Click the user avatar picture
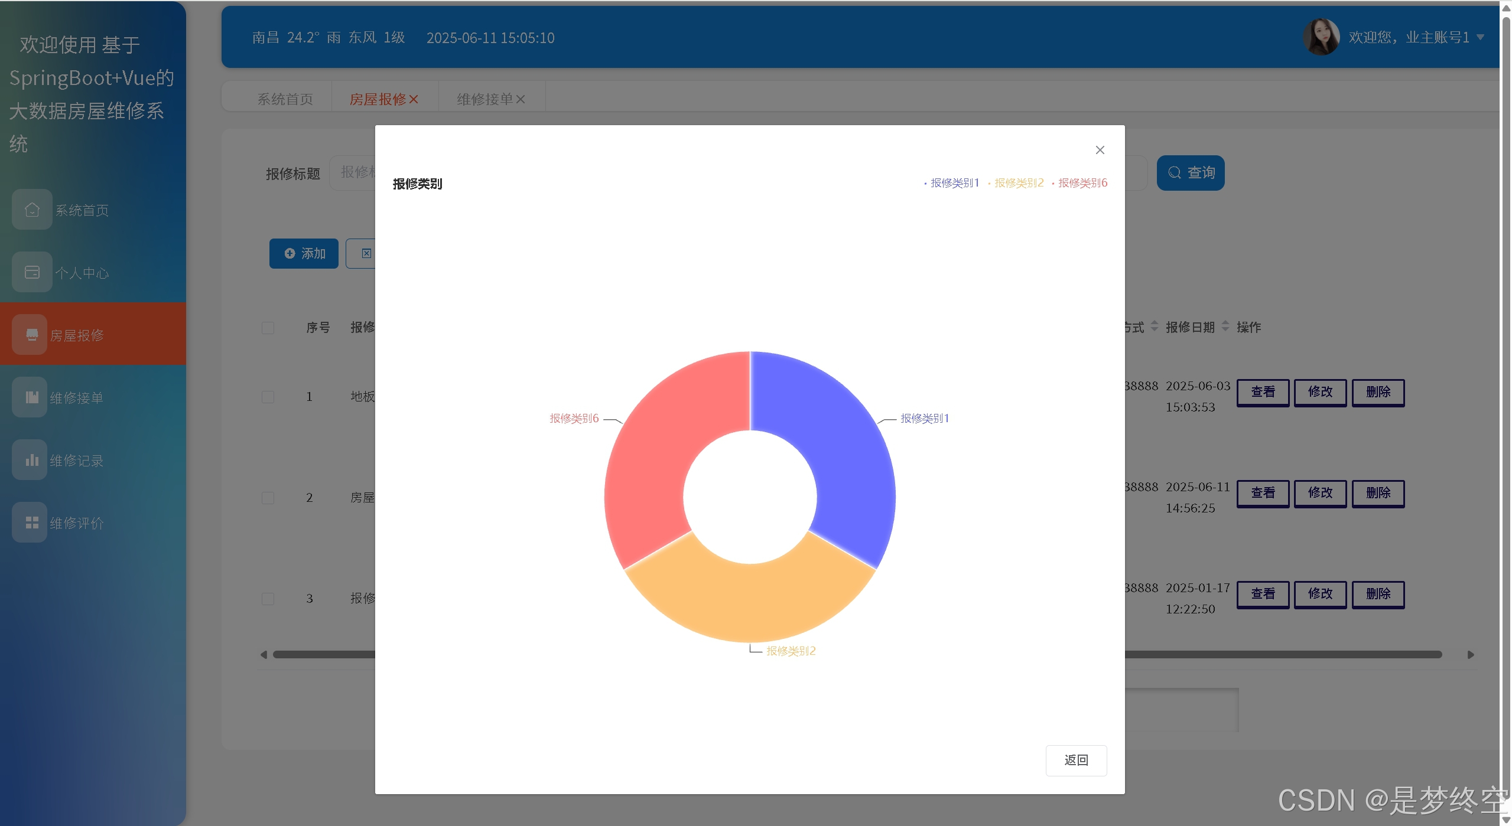 click(1321, 37)
